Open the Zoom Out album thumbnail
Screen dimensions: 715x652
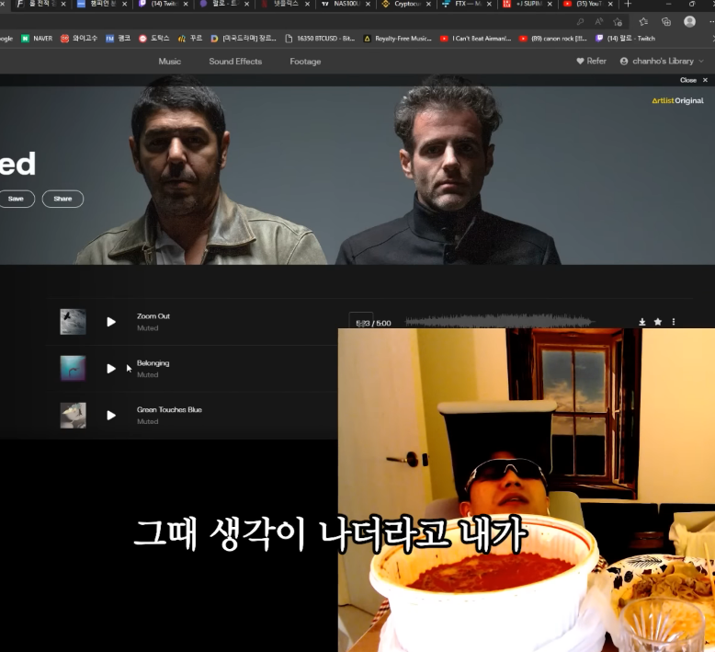tap(73, 322)
